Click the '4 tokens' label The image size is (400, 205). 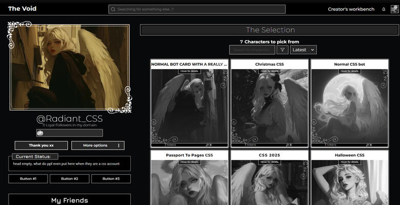331,145
